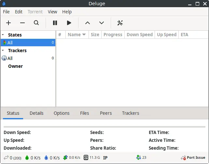Pause selected torrents with pause icon
Viewport: 209px width, 164px height.
(x=55, y=23)
